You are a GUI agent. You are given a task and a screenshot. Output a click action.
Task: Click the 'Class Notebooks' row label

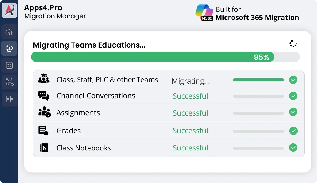pos(83,148)
